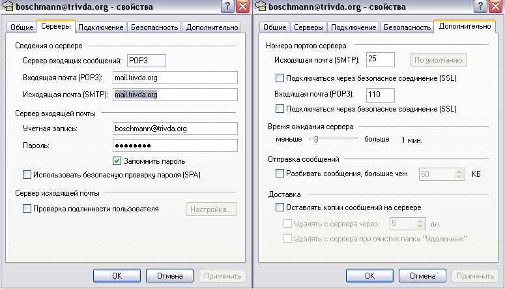505x289 pixels.
Task: Switch to the Безопасность tab in the right window
Action: coord(407,28)
